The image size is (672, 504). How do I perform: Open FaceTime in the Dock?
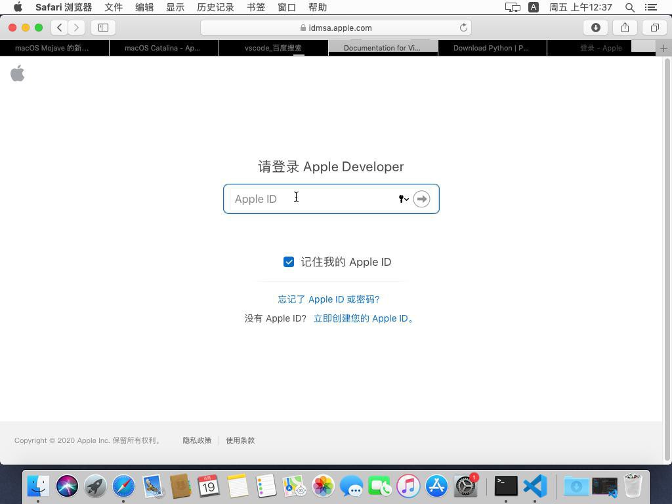click(x=380, y=486)
